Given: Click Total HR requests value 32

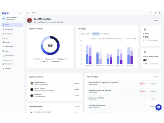Looking at the screenshot, I should click(x=145, y=60).
